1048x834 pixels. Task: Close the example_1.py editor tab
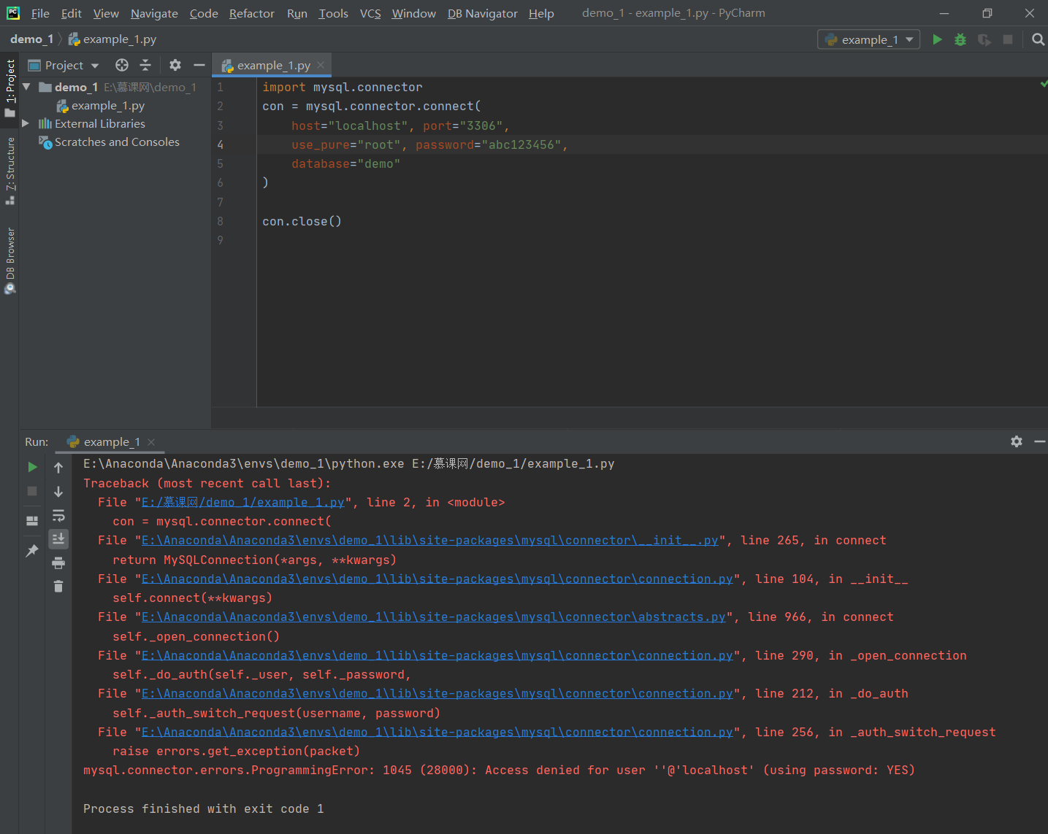(x=321, y=65)
